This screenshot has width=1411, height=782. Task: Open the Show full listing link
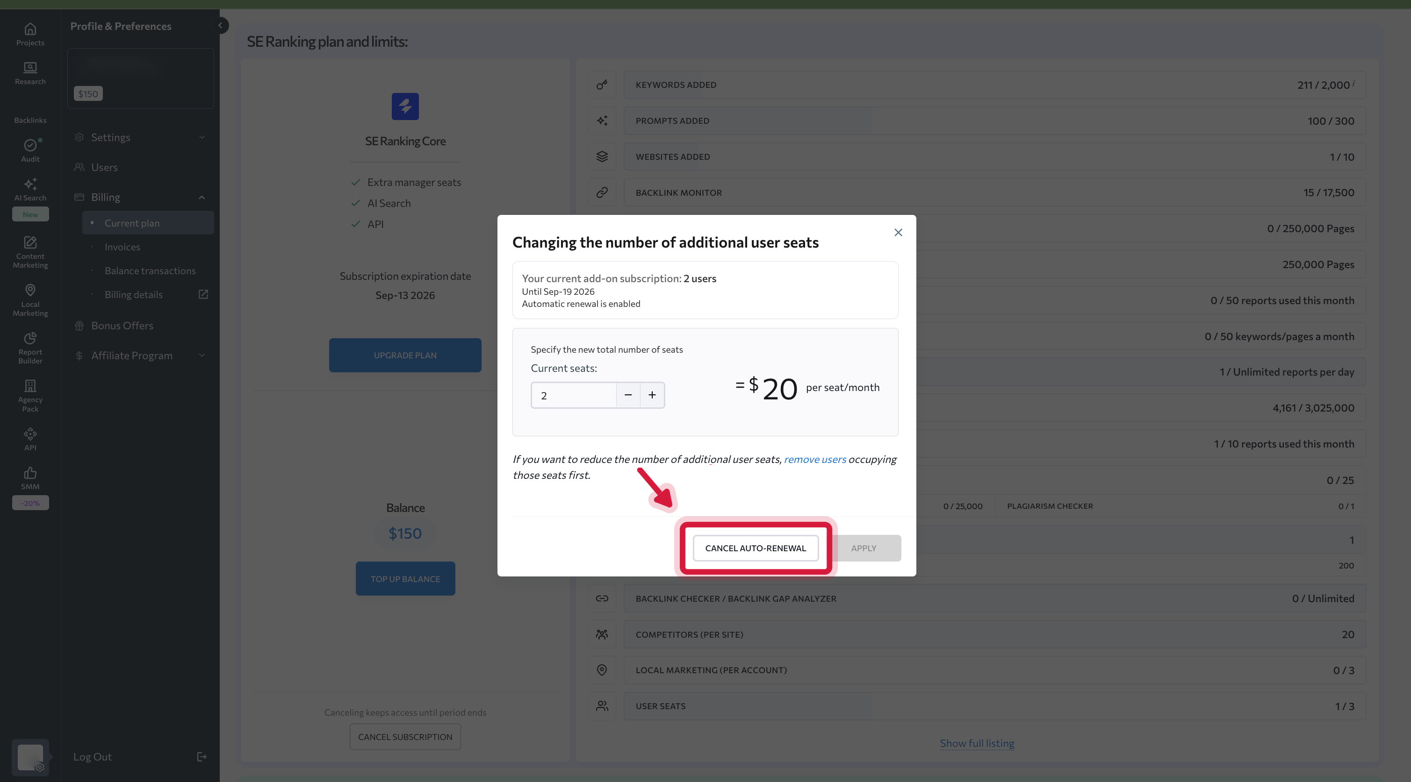click(x=977, y=743)
